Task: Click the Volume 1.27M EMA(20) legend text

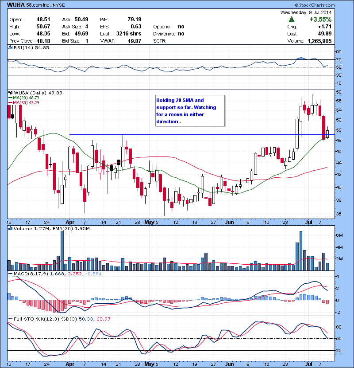Action: [51, 228]
